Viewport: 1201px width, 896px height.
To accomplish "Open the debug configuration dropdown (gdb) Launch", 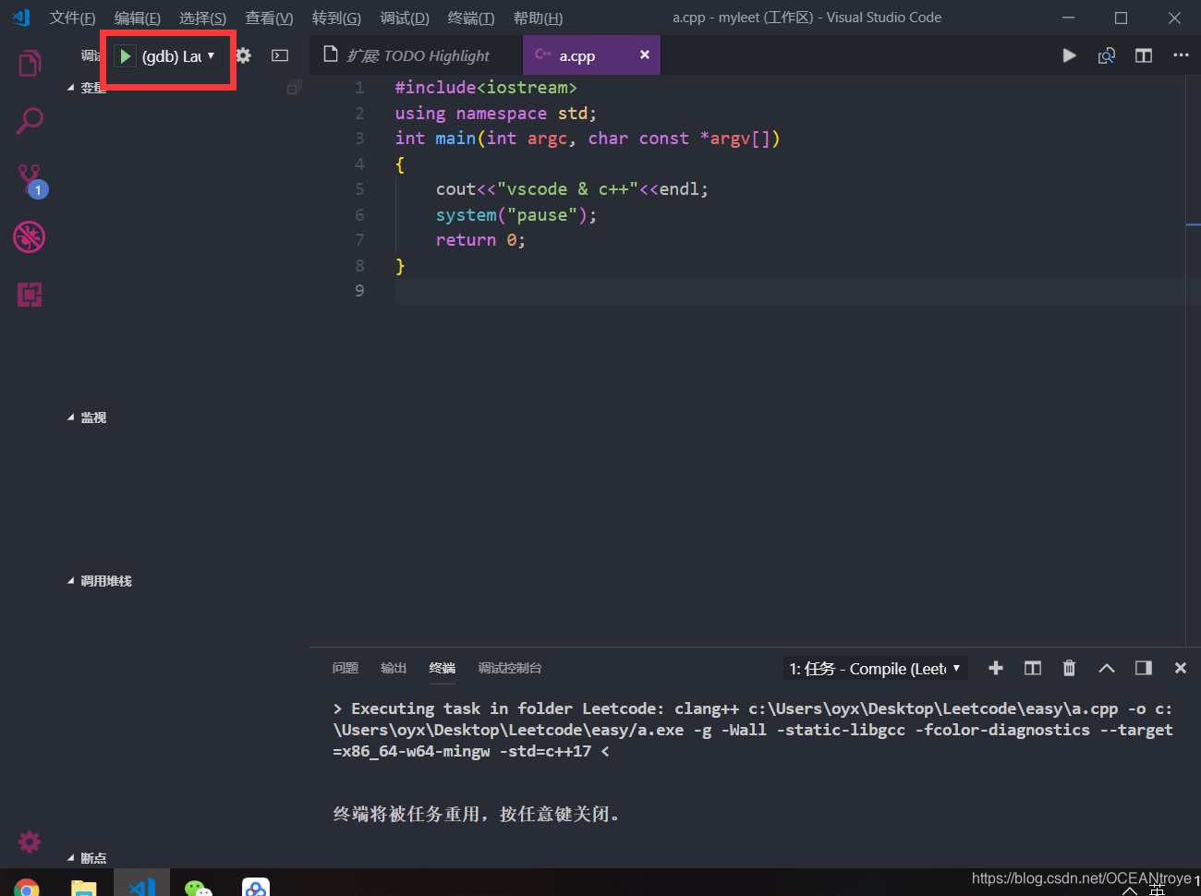I will tap(179, 56).
